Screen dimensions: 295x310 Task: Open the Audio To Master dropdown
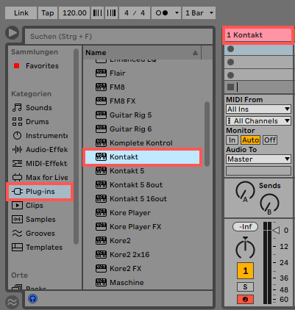(x=258, y=159)
